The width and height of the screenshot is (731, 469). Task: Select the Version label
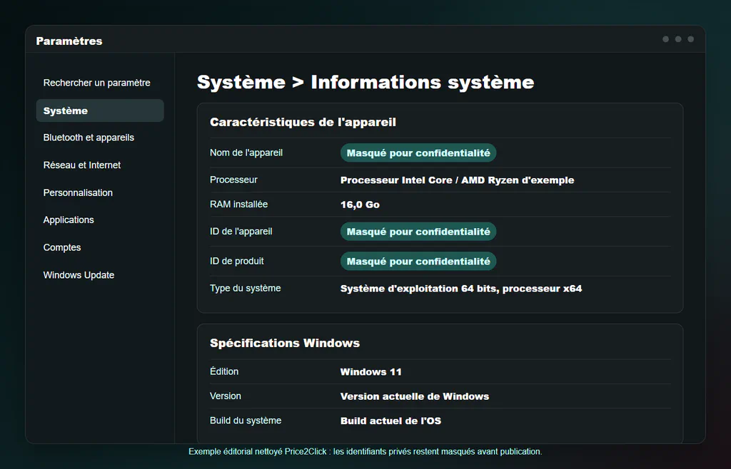click(x=226, y=396)
